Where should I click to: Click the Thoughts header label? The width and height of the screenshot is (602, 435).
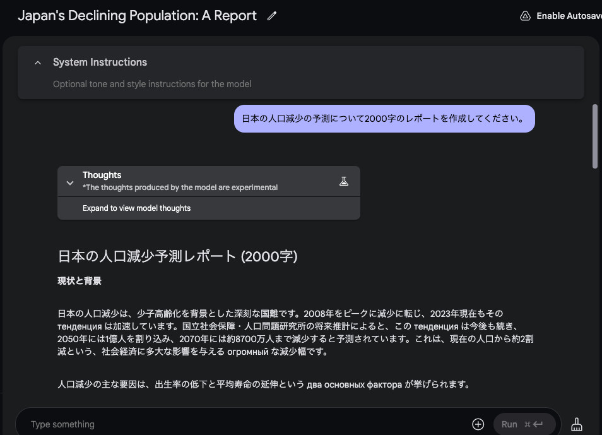(x=102, y=176)
